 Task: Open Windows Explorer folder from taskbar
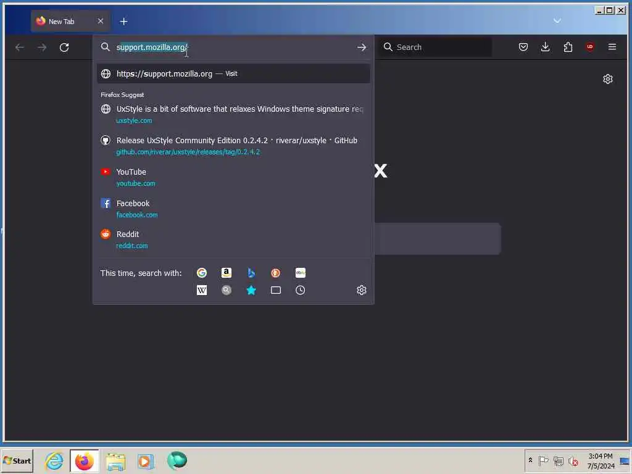[115, 460]
